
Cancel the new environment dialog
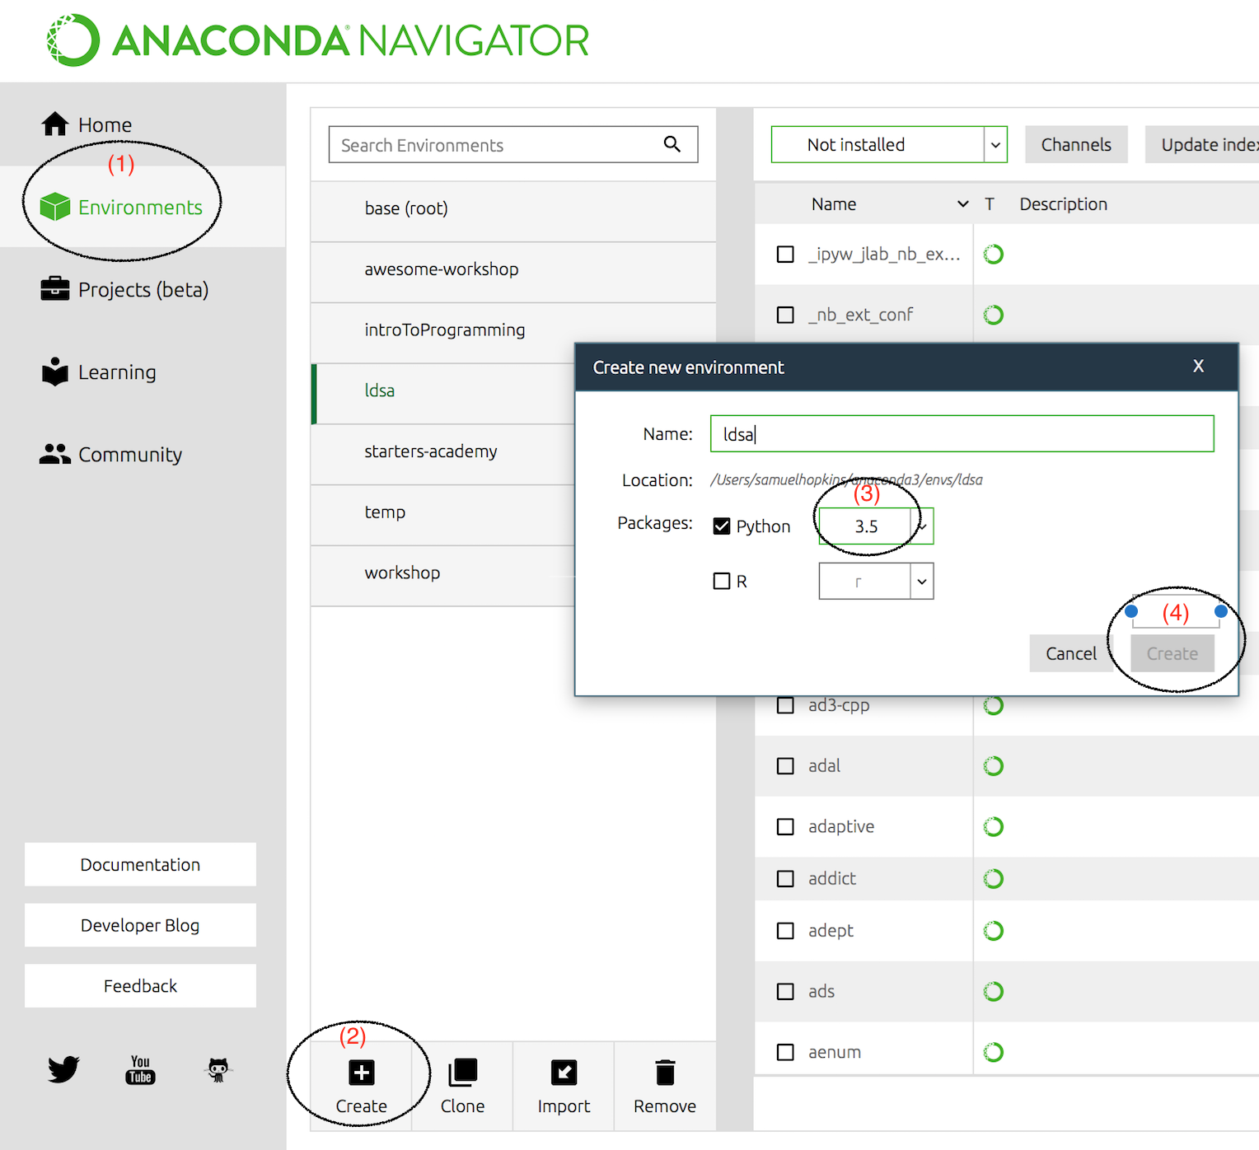coord(1071,653)
